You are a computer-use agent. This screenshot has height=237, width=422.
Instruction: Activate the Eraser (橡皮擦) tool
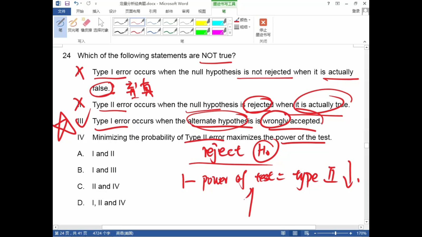tap(86, 25)
